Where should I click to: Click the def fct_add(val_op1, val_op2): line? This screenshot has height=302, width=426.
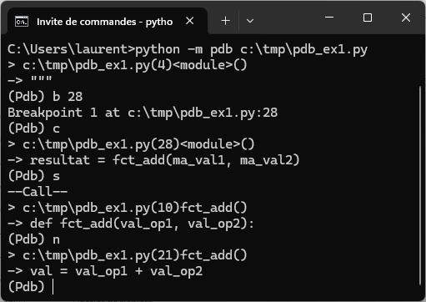(131, 224)
